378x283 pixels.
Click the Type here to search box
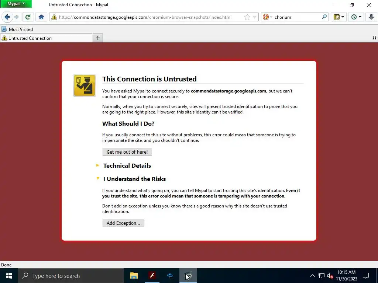point(71,276)
